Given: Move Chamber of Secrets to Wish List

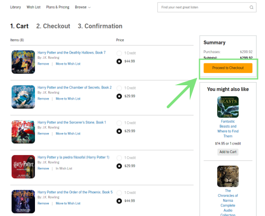Looking at the screenshot, I should pos(68,98).
